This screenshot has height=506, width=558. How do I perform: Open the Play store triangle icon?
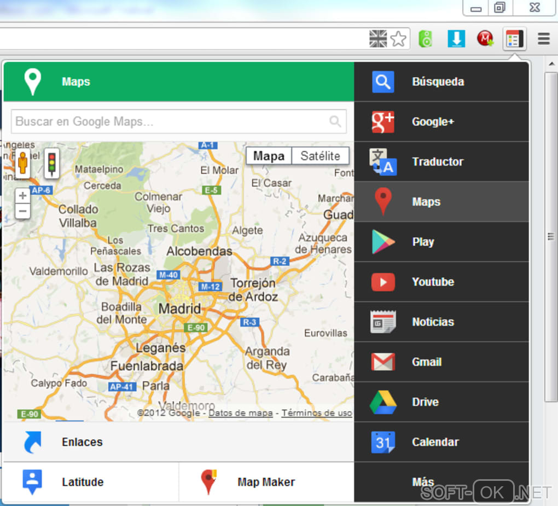coord(383,242)
